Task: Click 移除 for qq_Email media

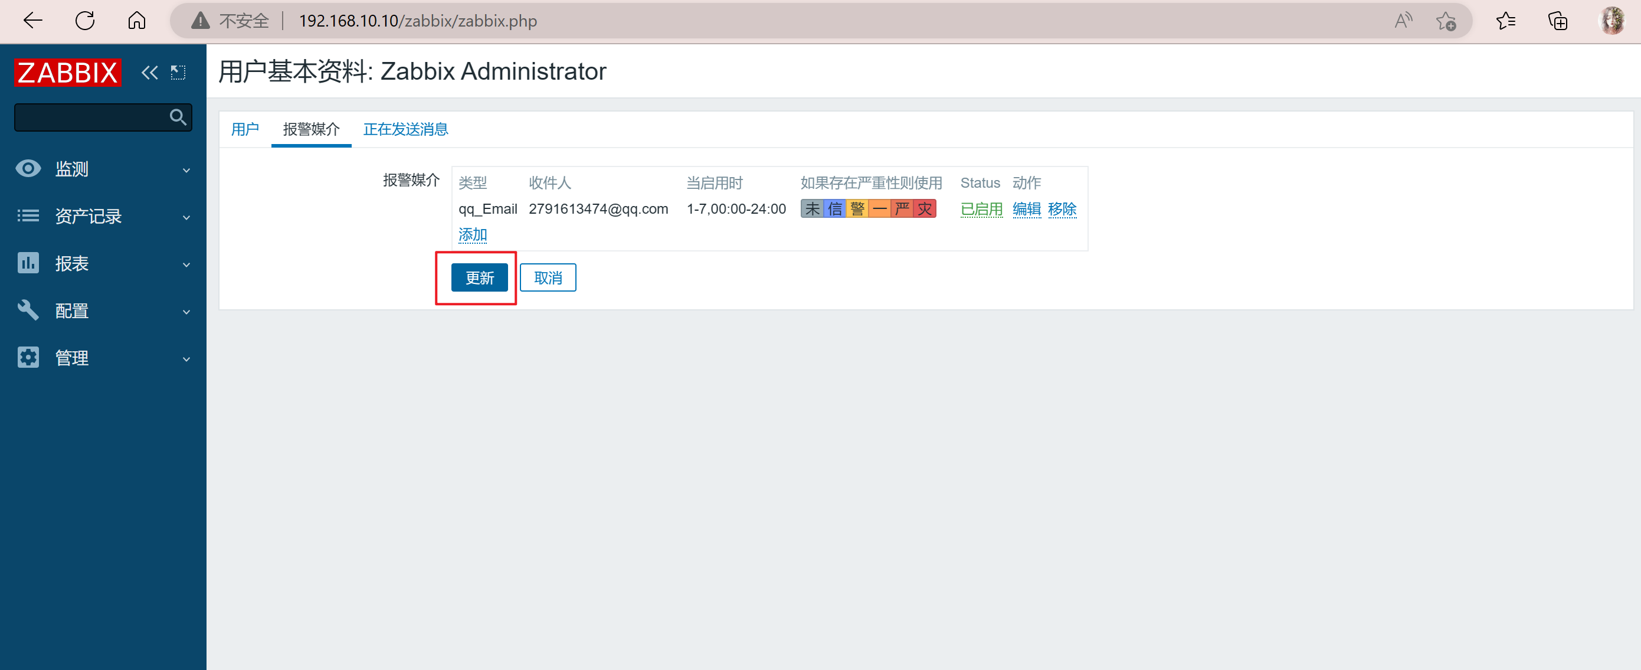Action: [x=1062, y=208]
